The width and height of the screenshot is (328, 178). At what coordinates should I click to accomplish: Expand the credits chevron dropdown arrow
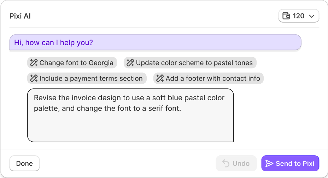[312, 16]
